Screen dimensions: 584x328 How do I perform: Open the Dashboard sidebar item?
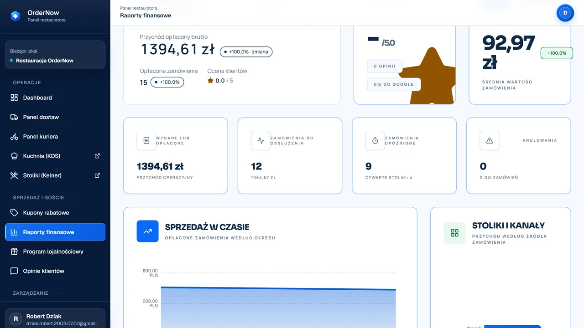(x=55, y=97)
